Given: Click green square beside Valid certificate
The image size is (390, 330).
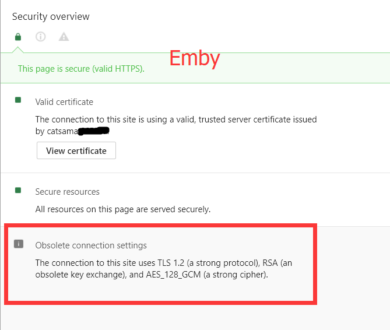Looking at the screenshot, I should (x=18, y=100).
